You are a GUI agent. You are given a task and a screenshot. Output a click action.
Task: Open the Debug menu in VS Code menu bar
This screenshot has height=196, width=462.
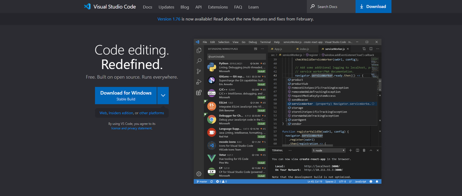253,42
